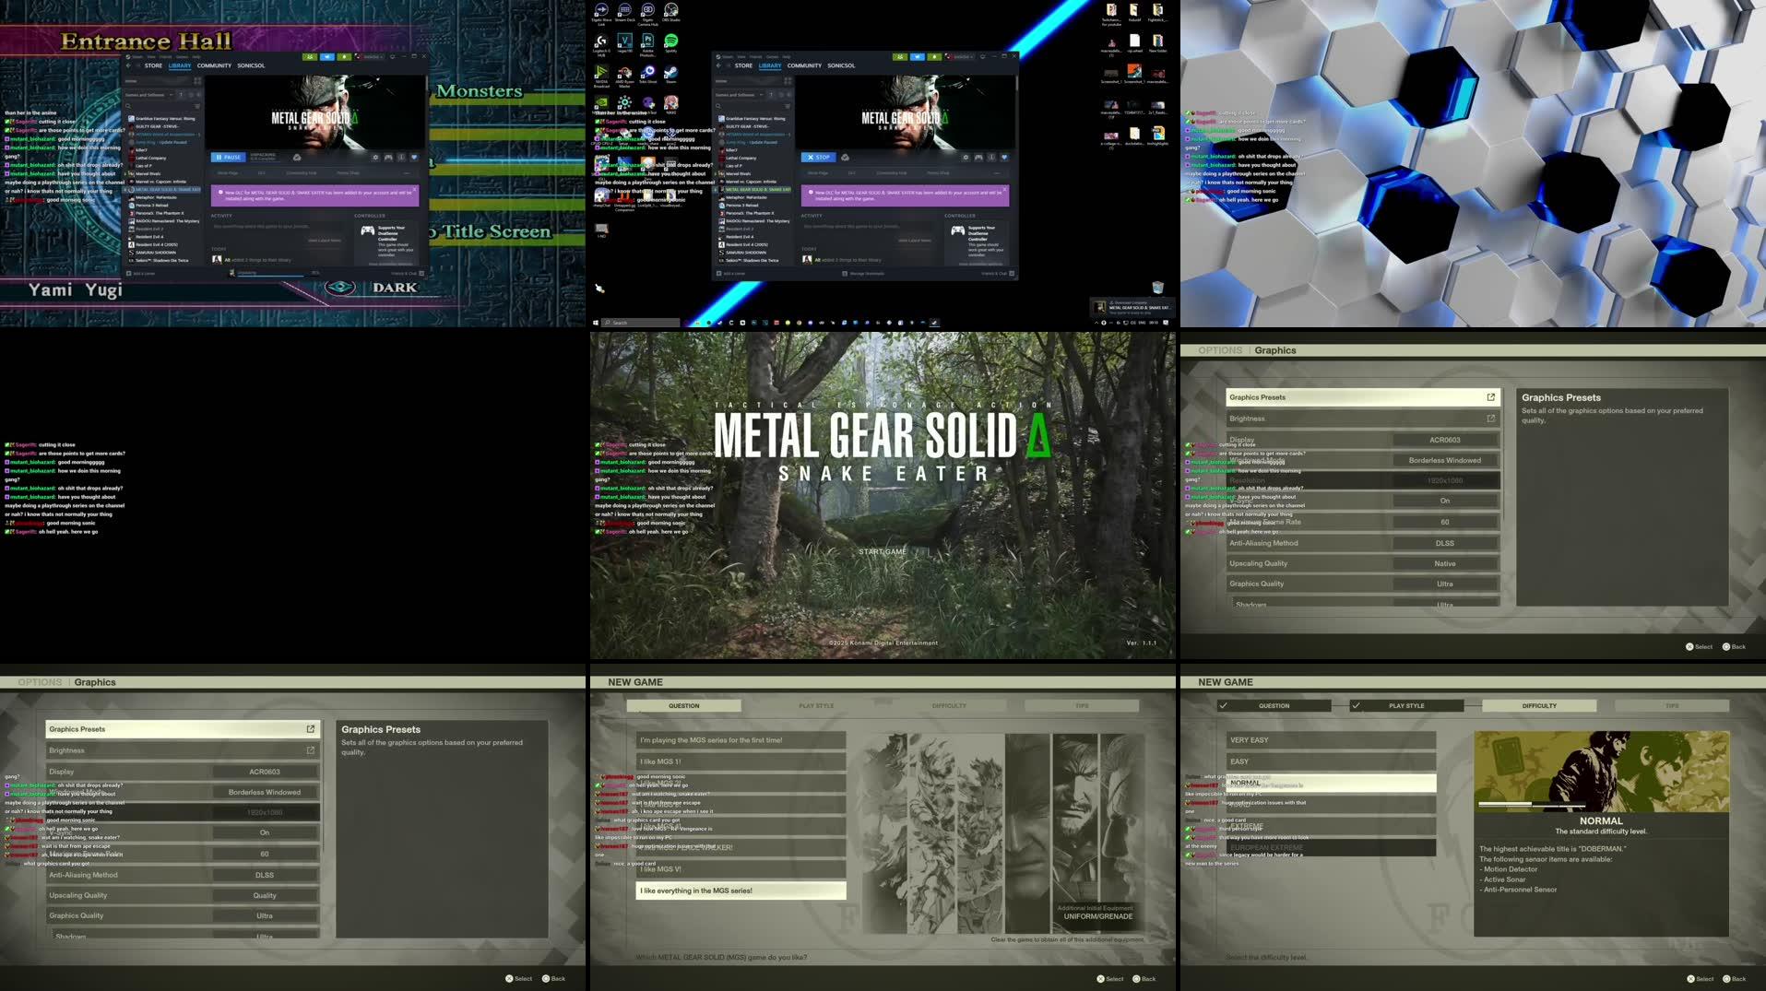Click Manage Downloads in desktop Steam window
Viewport: 1766px width, 991px height.
point(864,274)
